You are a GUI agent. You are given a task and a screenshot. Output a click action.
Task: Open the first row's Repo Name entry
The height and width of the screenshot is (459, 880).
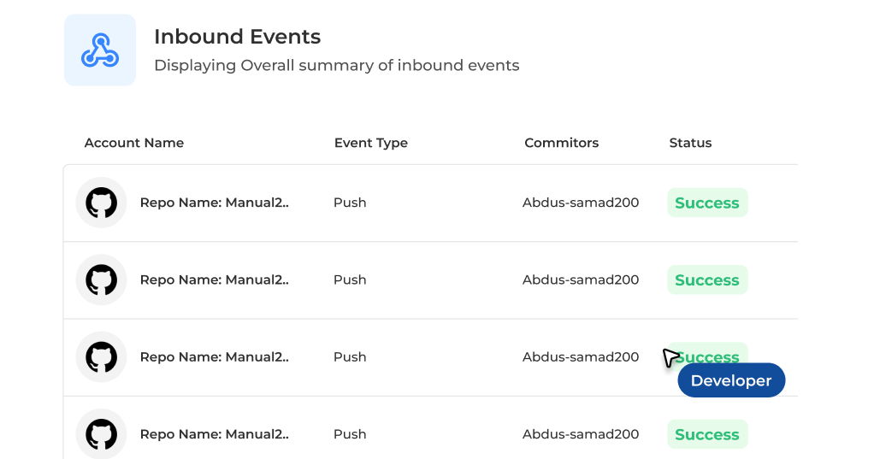(215, 203)
